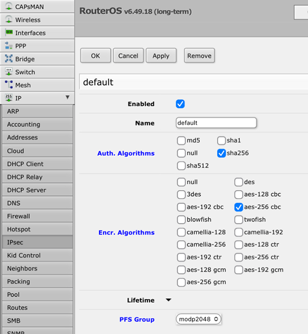The height and width of the screenshot is (334, 308).
Task: Click the Cancel button
Action: coord(128,56)
